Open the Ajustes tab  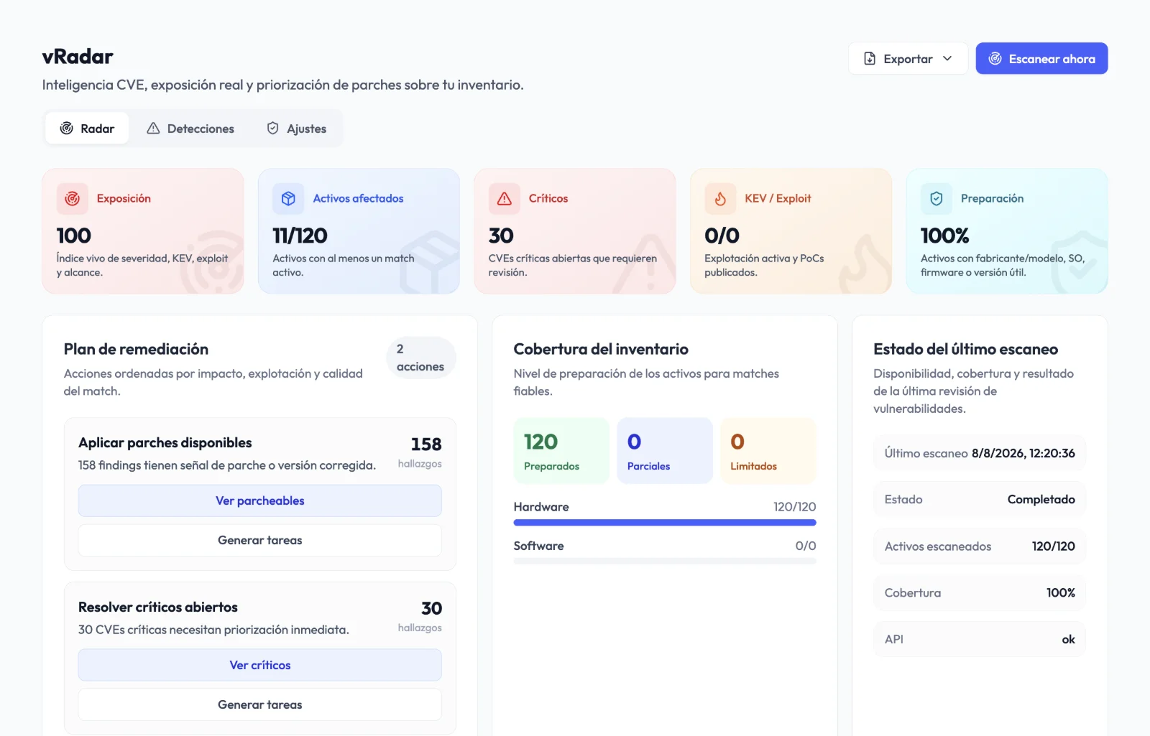tap(296, 129)
